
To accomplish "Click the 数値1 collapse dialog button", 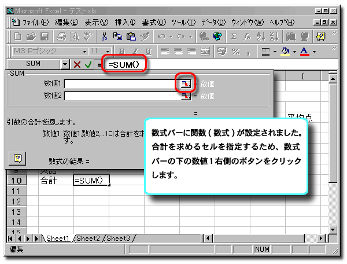I will tap(186, 84).
